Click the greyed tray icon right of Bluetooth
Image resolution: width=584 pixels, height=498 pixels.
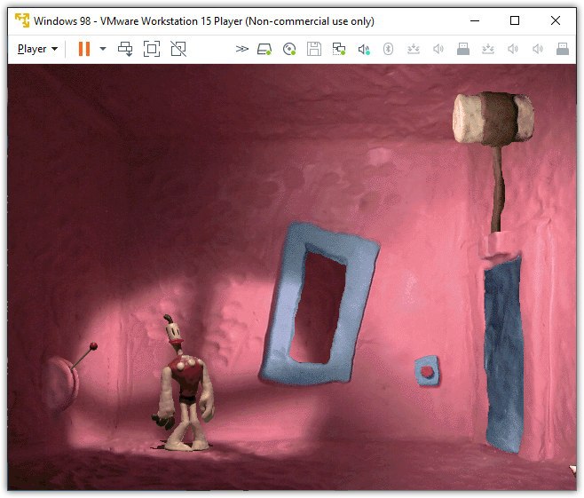pos(414,49)
